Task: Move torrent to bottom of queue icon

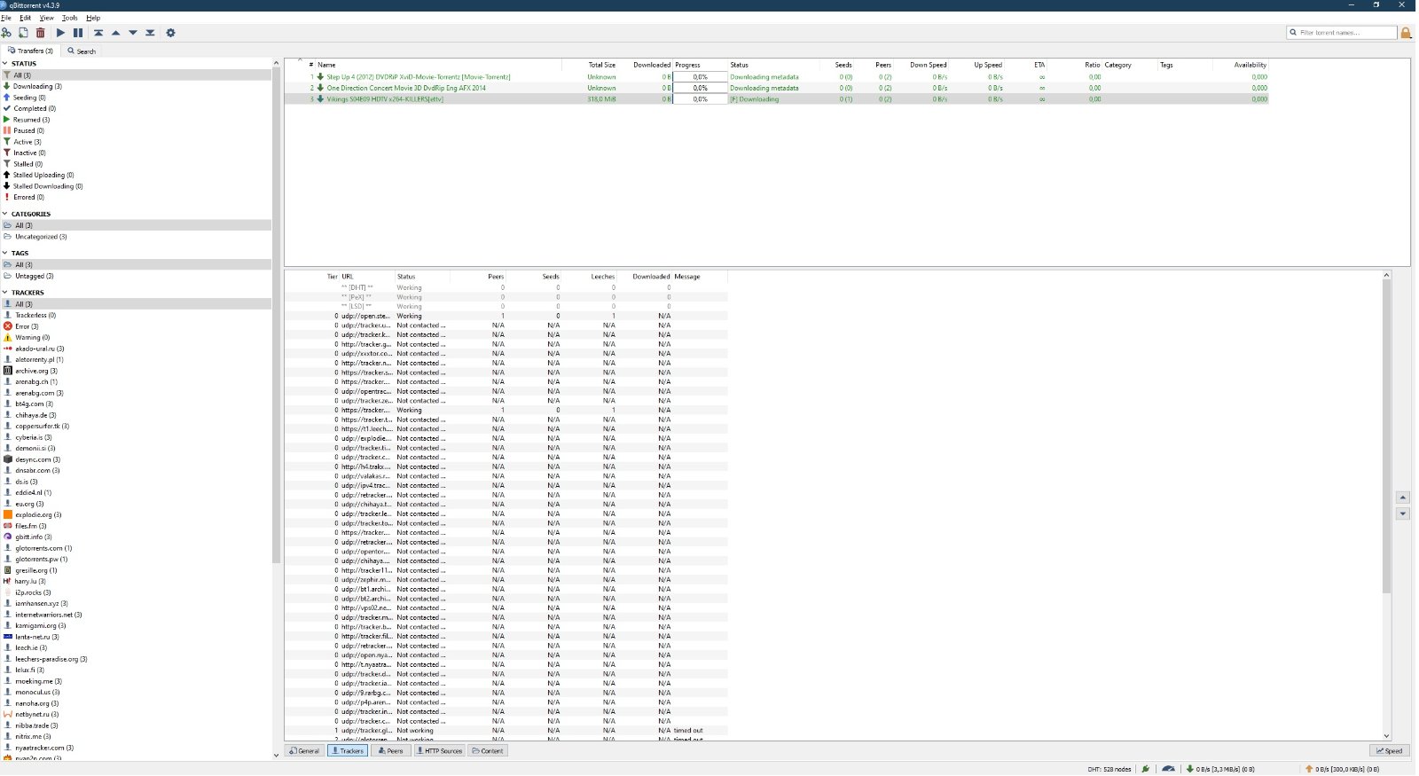Action: [x=150, y=33]
